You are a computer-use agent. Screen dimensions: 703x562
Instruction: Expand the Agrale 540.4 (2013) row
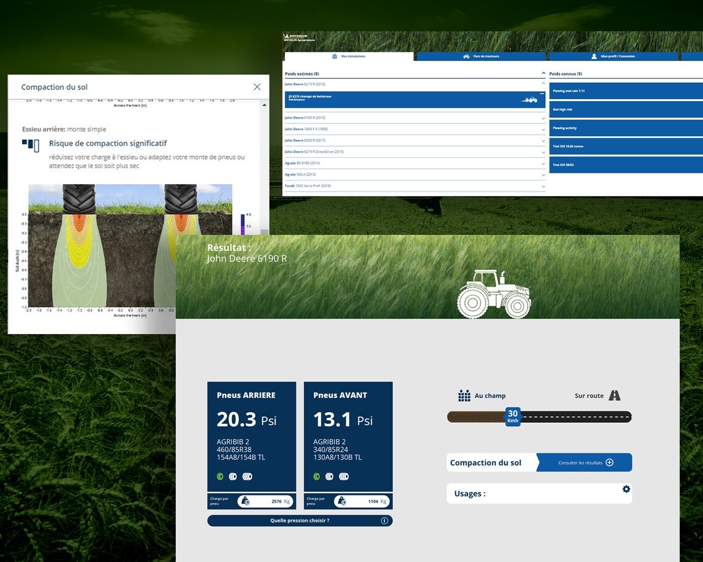pos(543,175)
